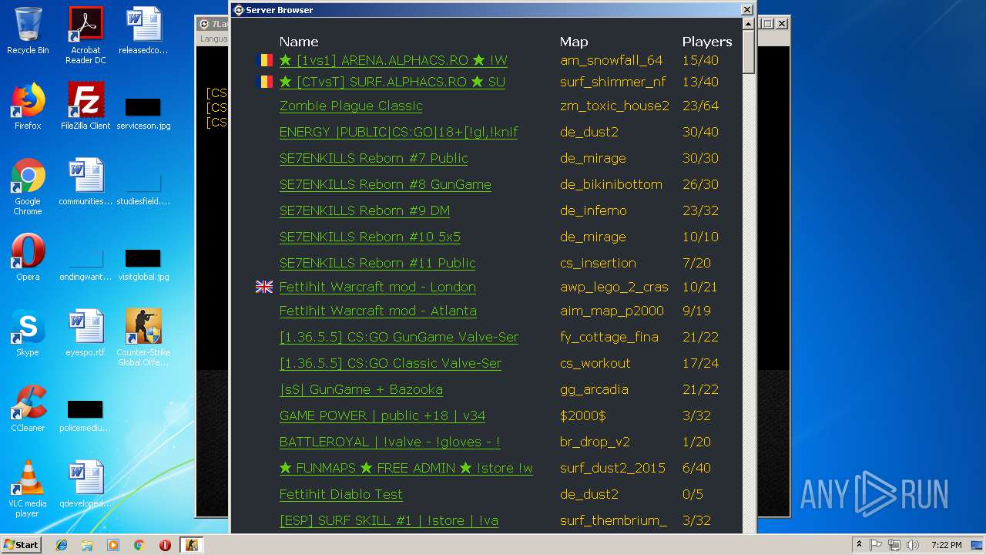Join SE7ENKILLS Reborn #11 Public
986x555 pixels.
pyautogui.click(x=377, y=263)
